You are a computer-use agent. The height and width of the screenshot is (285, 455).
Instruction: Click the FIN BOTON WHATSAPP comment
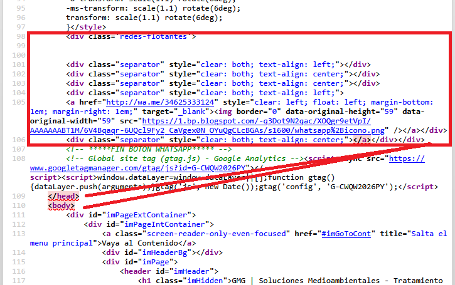149,149
